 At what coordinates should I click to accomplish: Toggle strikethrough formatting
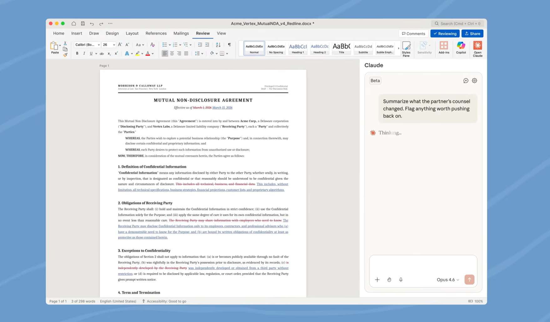pyautogui.click(x=102, y=53)
